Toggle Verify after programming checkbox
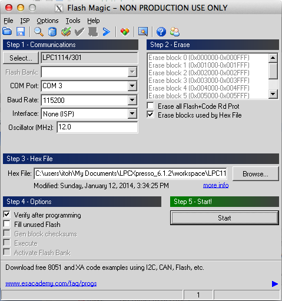 click(x=7, y=215)
